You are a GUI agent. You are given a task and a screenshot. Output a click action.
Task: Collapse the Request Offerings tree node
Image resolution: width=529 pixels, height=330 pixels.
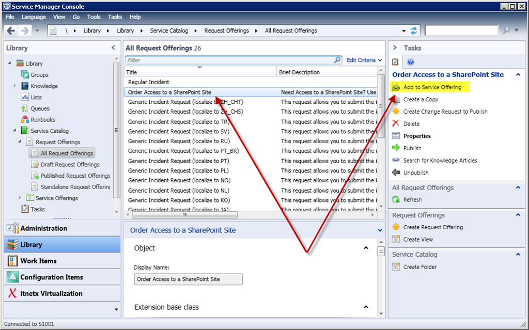(20, 142)
